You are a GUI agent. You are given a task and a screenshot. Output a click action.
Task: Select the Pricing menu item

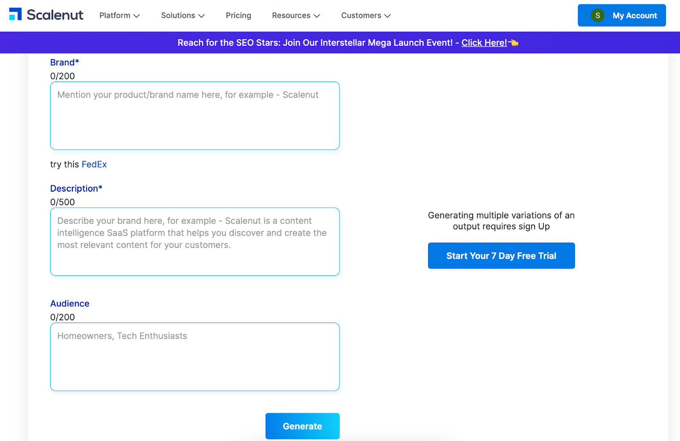238,15
